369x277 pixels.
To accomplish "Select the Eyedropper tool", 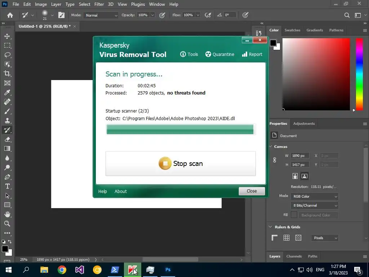I will pos(7,92).
